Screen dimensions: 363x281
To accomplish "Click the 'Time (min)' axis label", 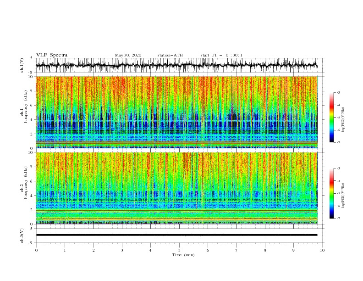I will (x=183, y=255).
